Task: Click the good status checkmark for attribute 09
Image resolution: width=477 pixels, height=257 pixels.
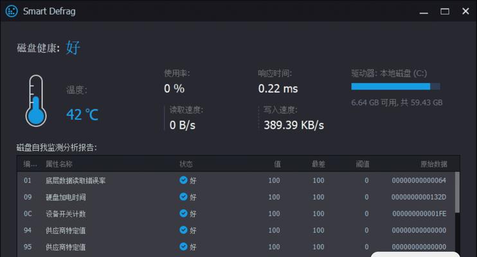Action: tap(183, 197)
